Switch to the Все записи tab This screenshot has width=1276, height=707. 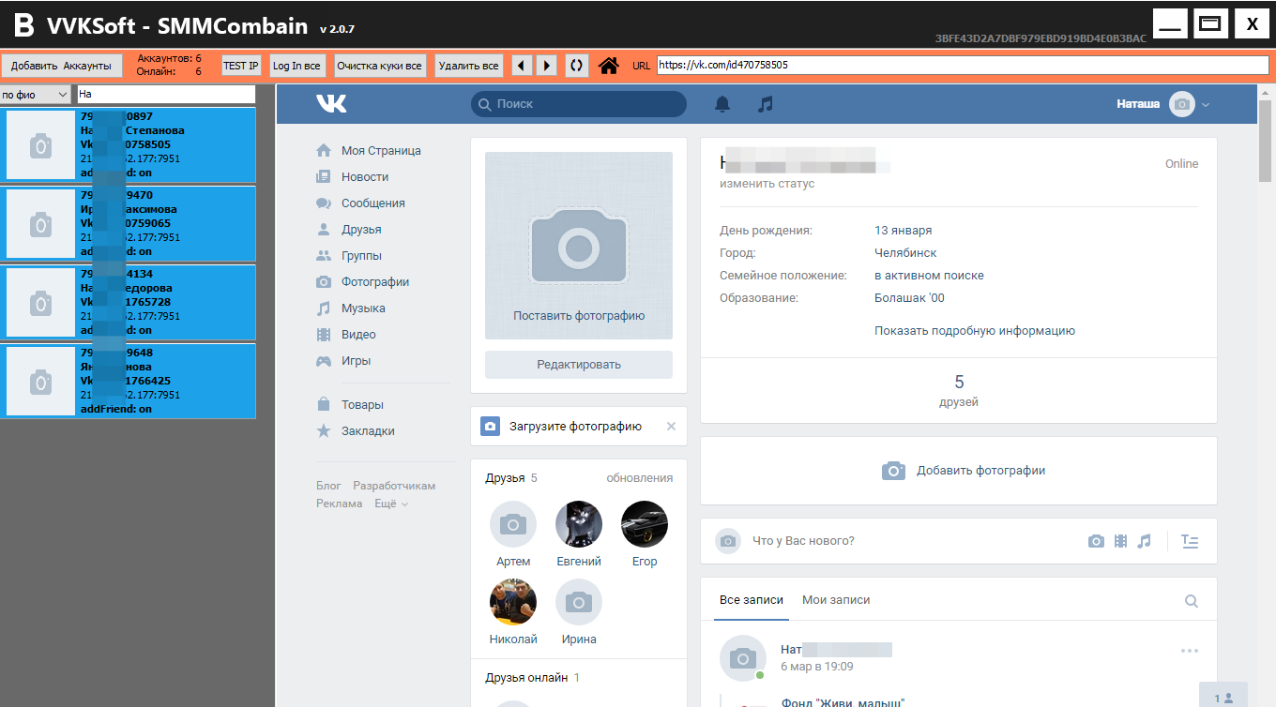pos(752,600)
